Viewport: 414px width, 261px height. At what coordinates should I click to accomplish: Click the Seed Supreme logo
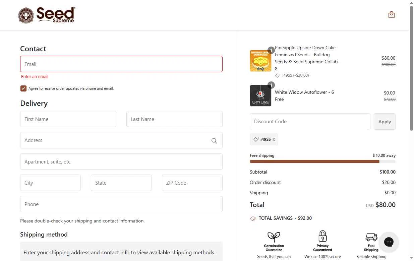[x=47, y=15]
